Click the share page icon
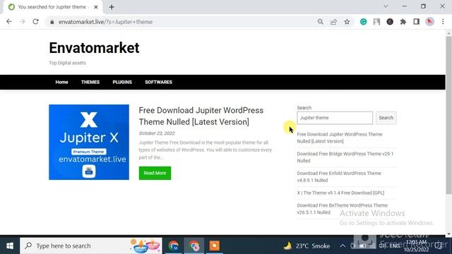This screenshot has width=452, height=254. click(333, 22)
